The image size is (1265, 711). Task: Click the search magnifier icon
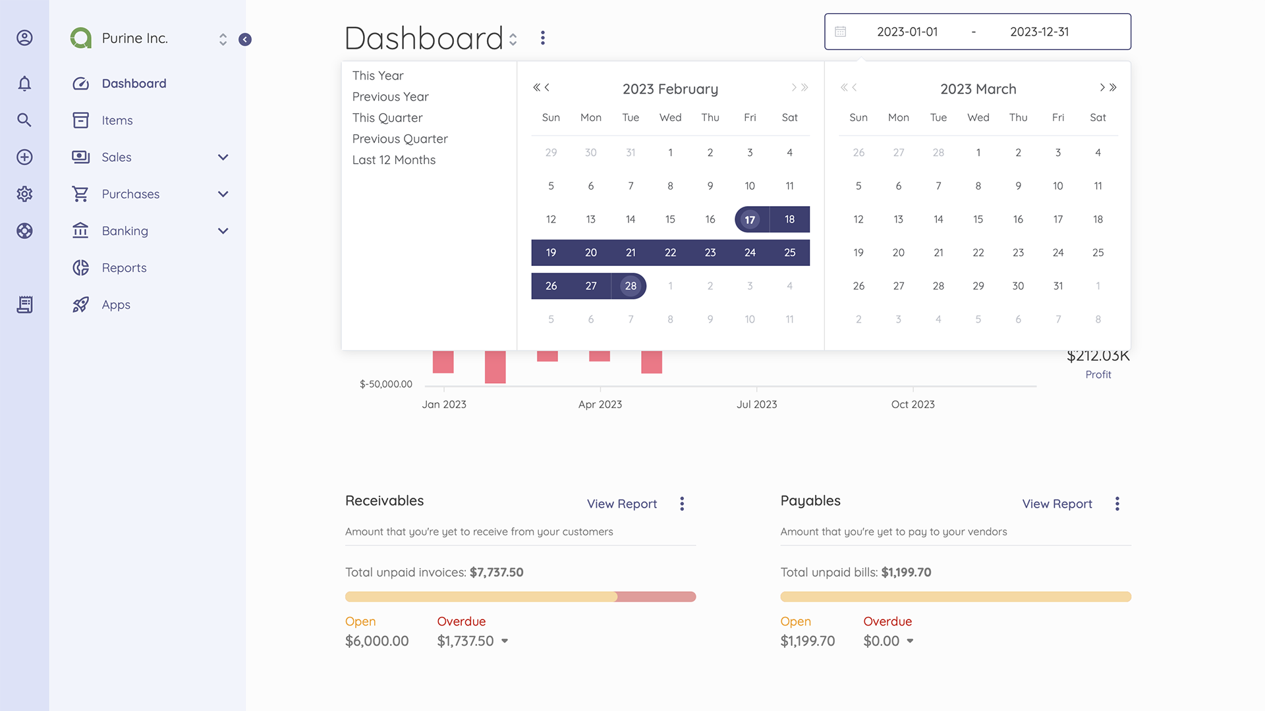coord(24,120)
